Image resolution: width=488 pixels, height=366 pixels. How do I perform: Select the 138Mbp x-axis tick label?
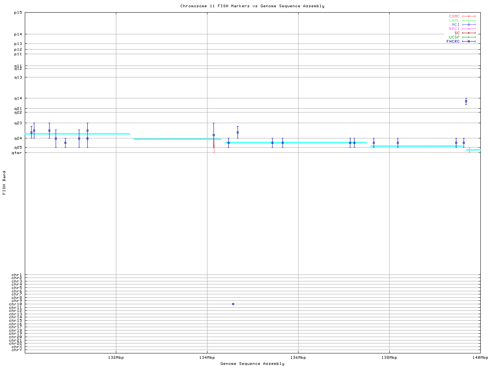pos(389,358)
